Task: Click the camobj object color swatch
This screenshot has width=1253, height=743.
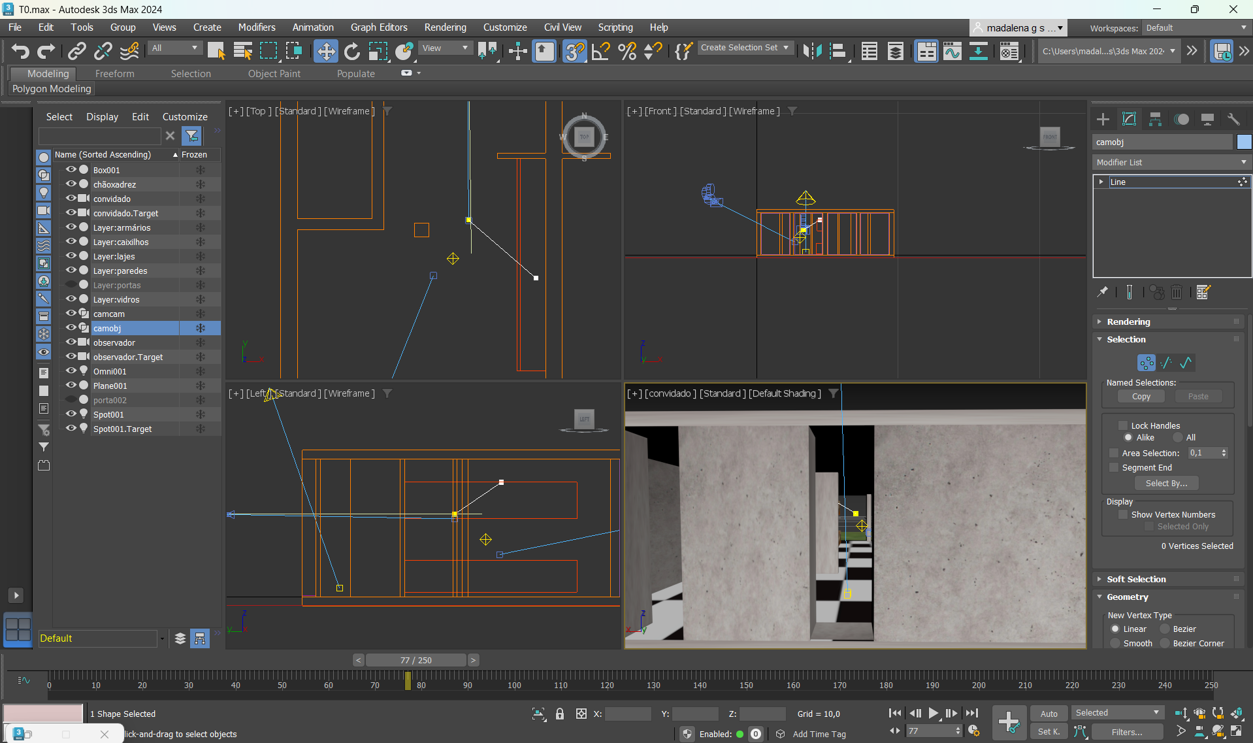Action: 1244,142
